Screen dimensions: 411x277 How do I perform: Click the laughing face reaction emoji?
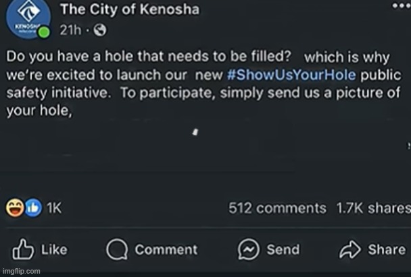click(15, 208)
